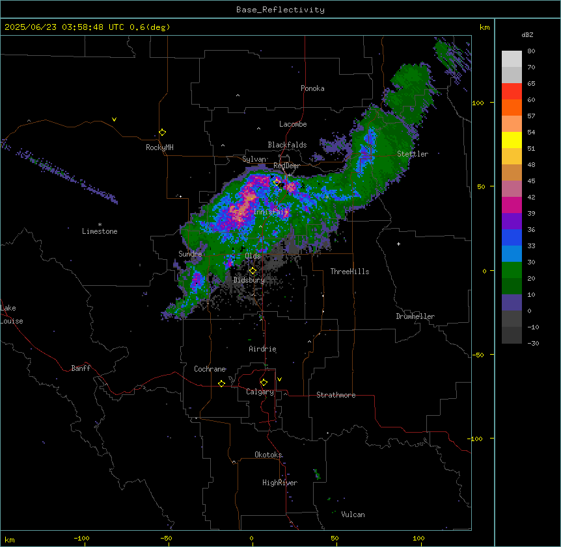
Task: Pick the dark gray swatch between -10 and -30
Action: (512, 335)
